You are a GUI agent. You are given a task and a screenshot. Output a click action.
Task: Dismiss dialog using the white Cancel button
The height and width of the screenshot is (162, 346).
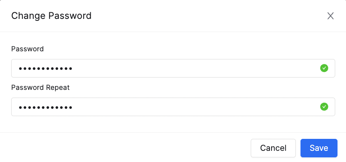pyautogui.click(x=273, y=148)
